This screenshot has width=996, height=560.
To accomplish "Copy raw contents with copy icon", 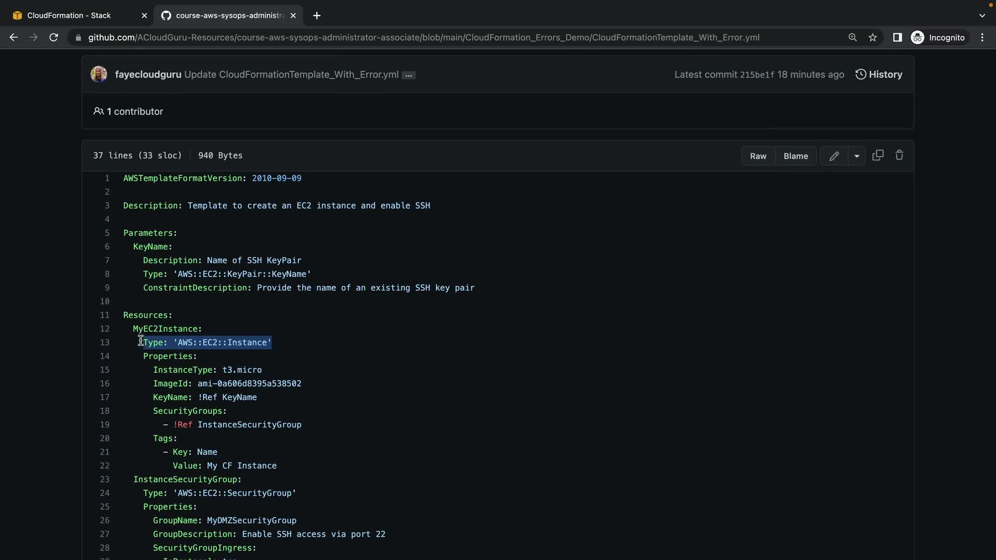I will tap(878, 155).
